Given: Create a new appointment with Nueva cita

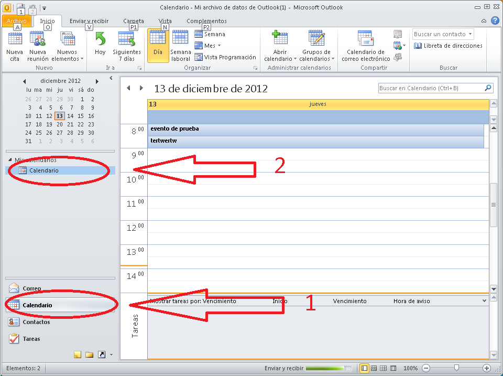Looking at the screenshot, I should 15,46.
